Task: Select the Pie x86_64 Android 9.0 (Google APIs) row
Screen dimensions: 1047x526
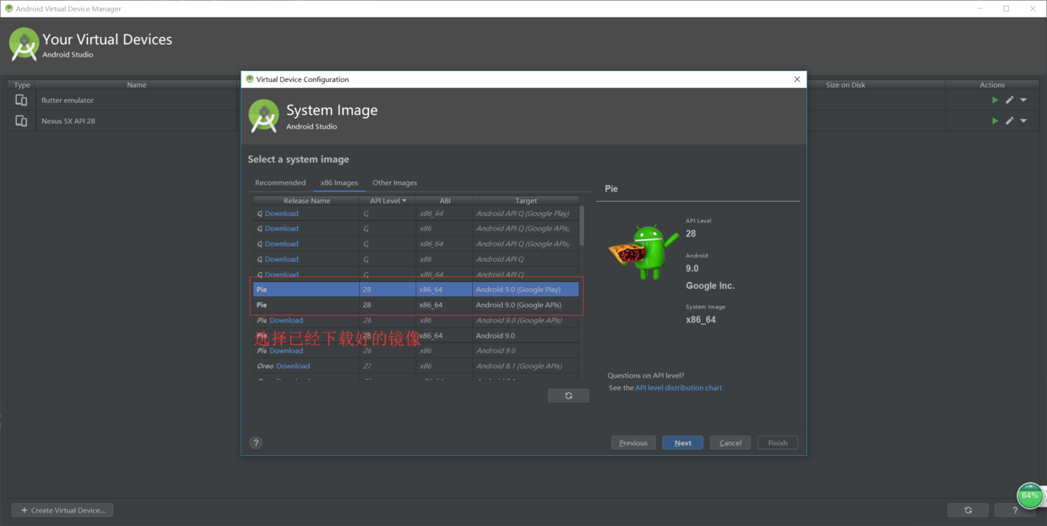Action: coord(416,305)
